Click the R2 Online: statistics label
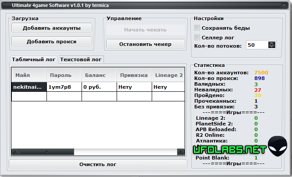 click(210, 135)
